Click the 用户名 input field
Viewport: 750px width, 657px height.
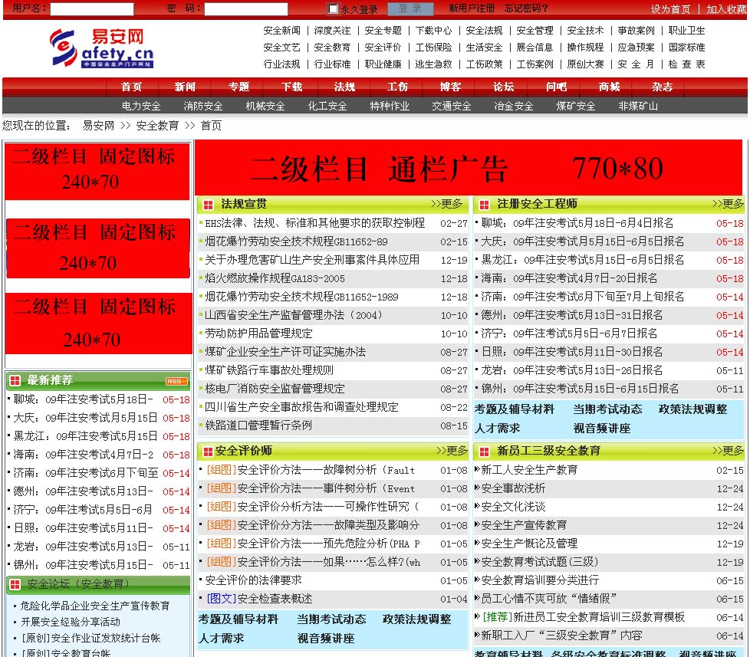92,8
